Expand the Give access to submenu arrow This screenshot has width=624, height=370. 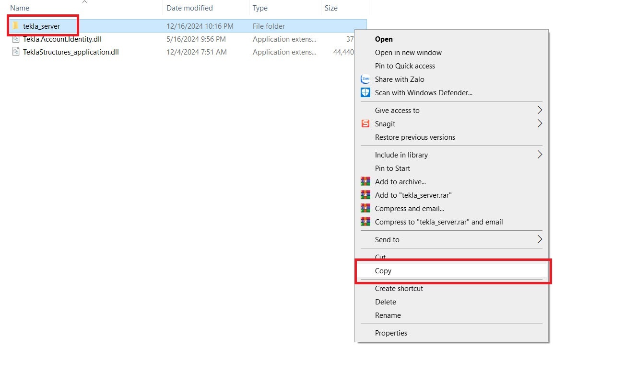(x=540, y=111)
